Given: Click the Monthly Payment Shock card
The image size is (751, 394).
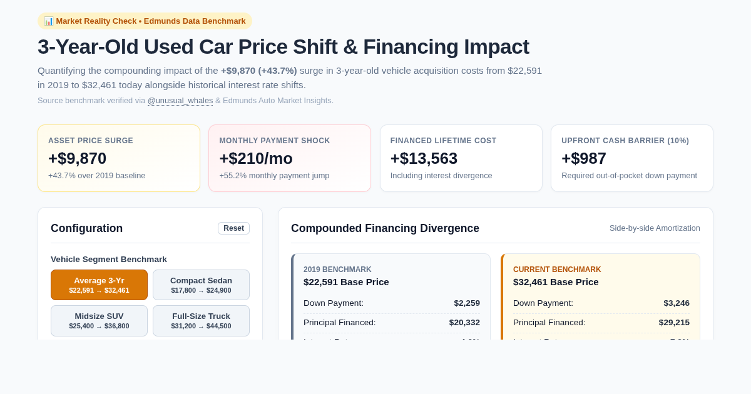Looking at the screenshot, I should coord(290,158).
